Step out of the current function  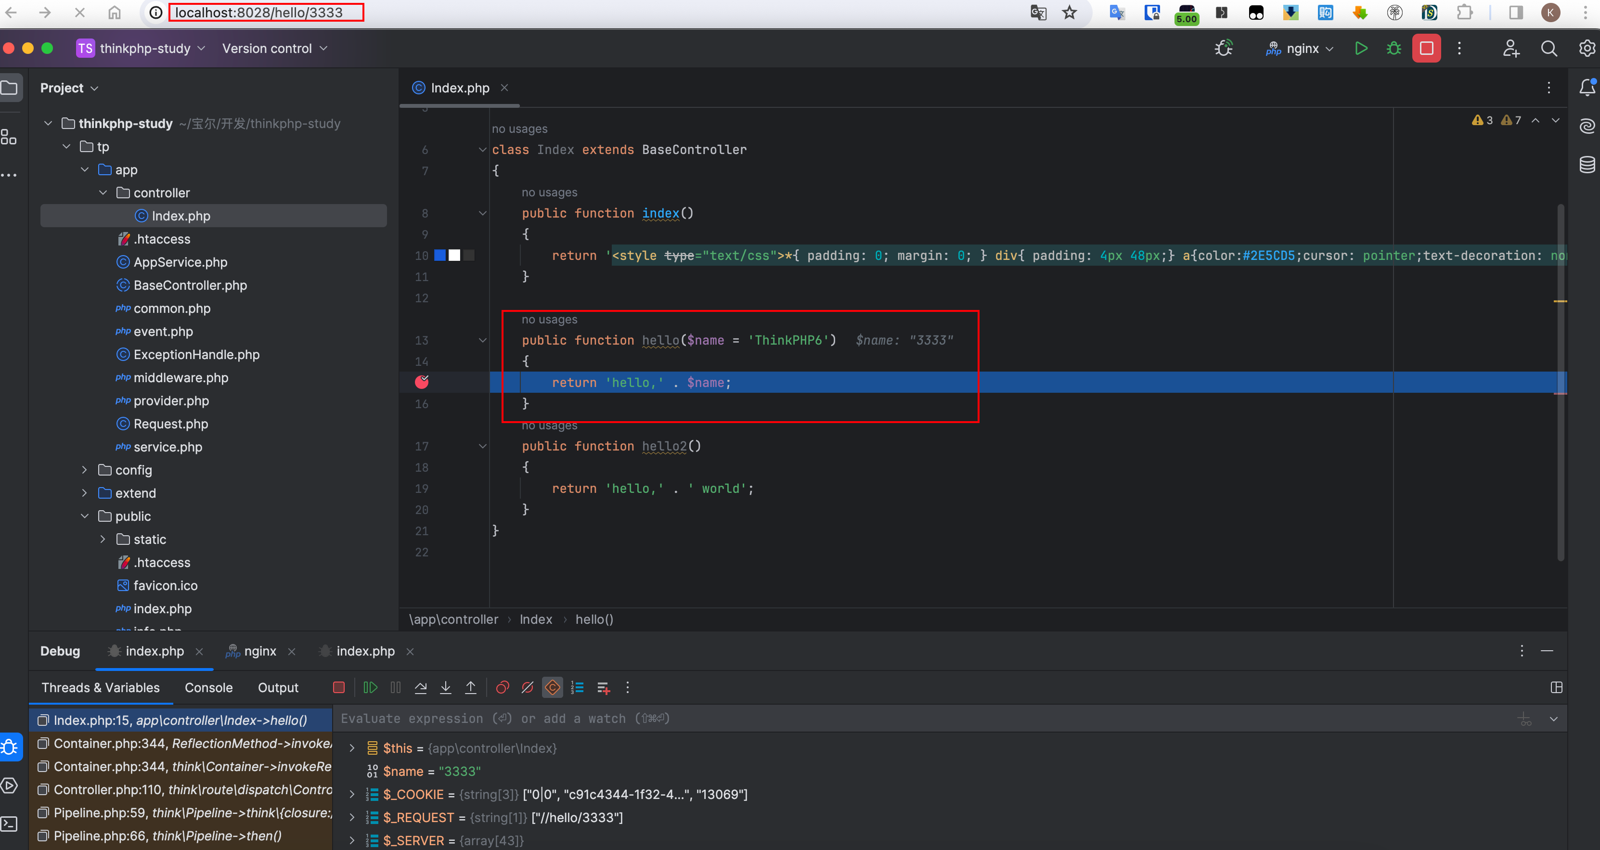471,687
